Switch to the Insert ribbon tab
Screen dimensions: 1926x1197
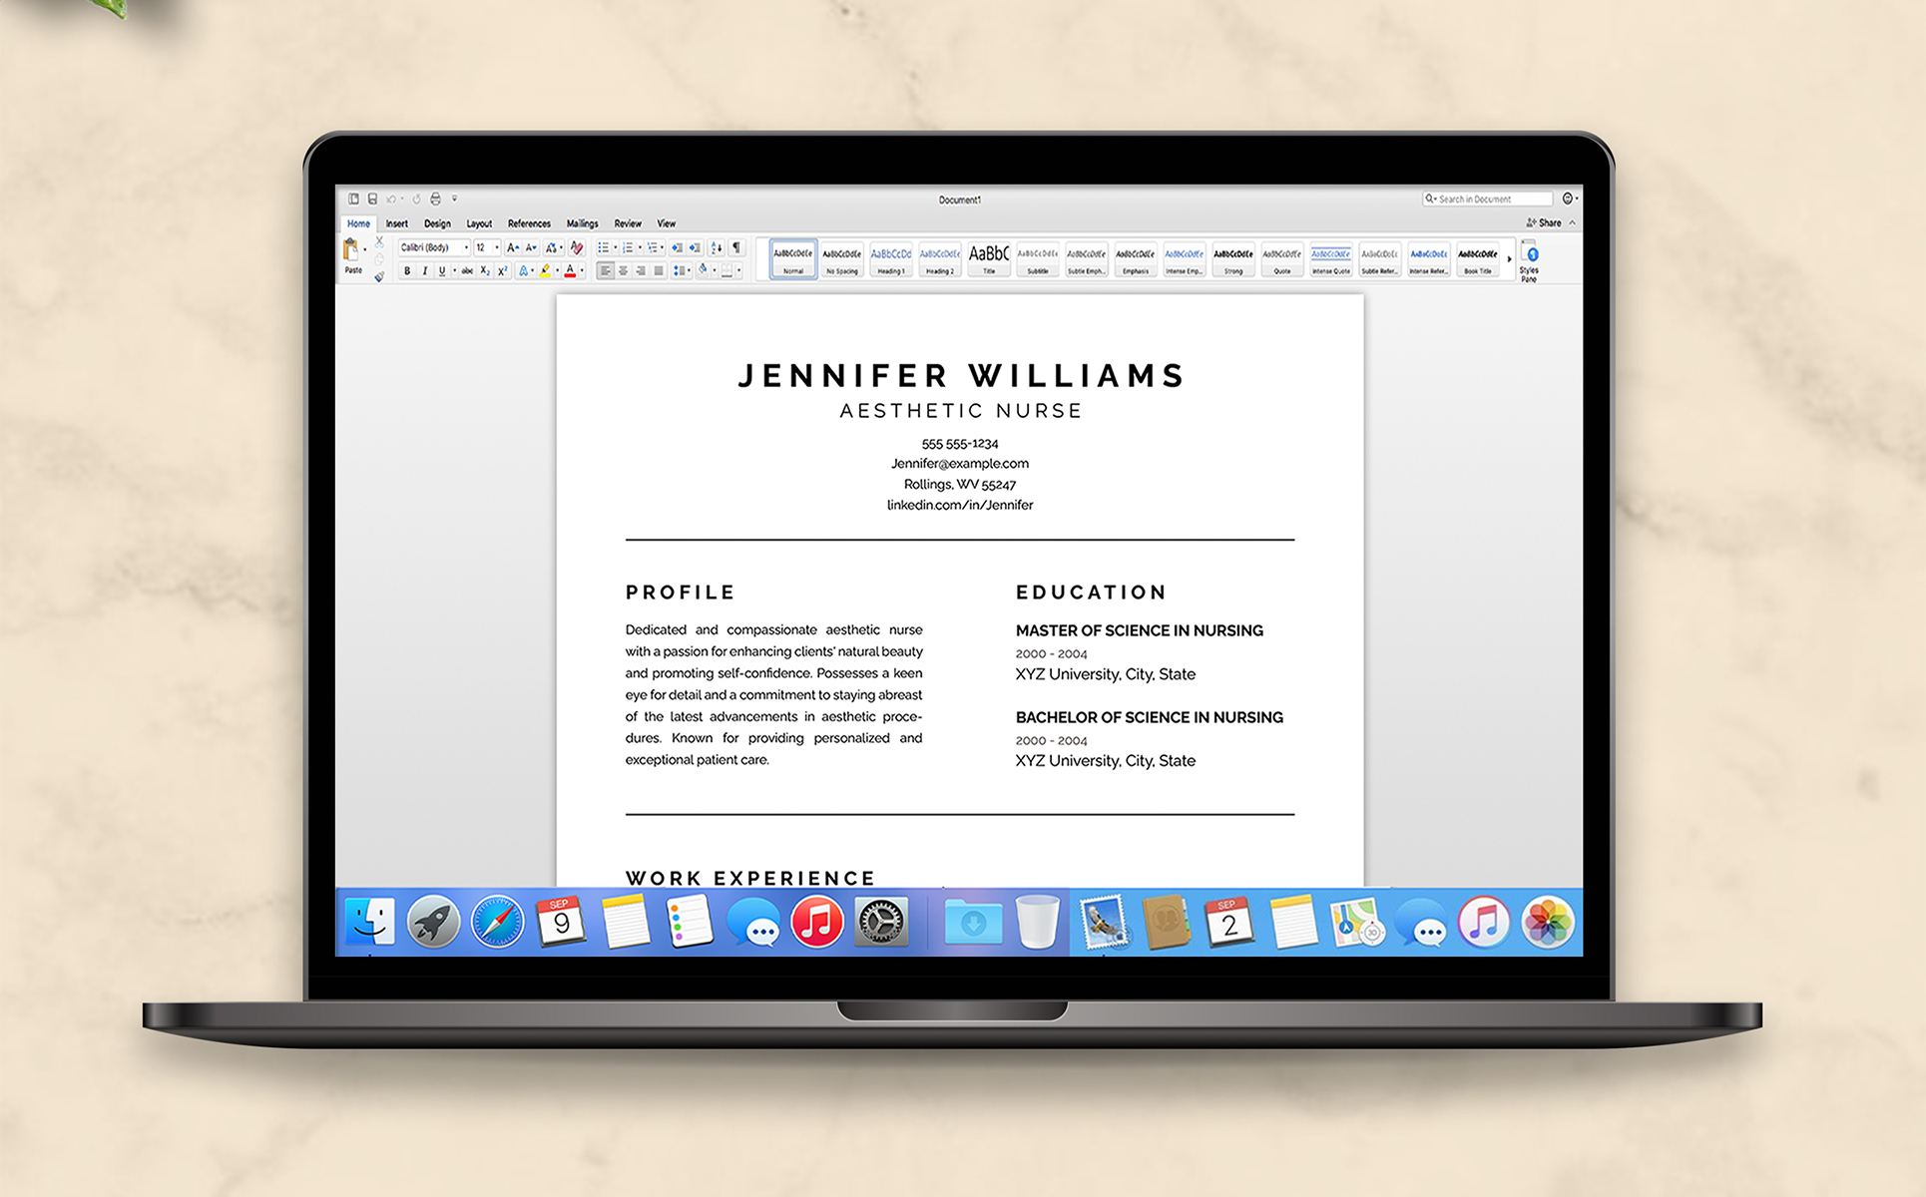396,223
